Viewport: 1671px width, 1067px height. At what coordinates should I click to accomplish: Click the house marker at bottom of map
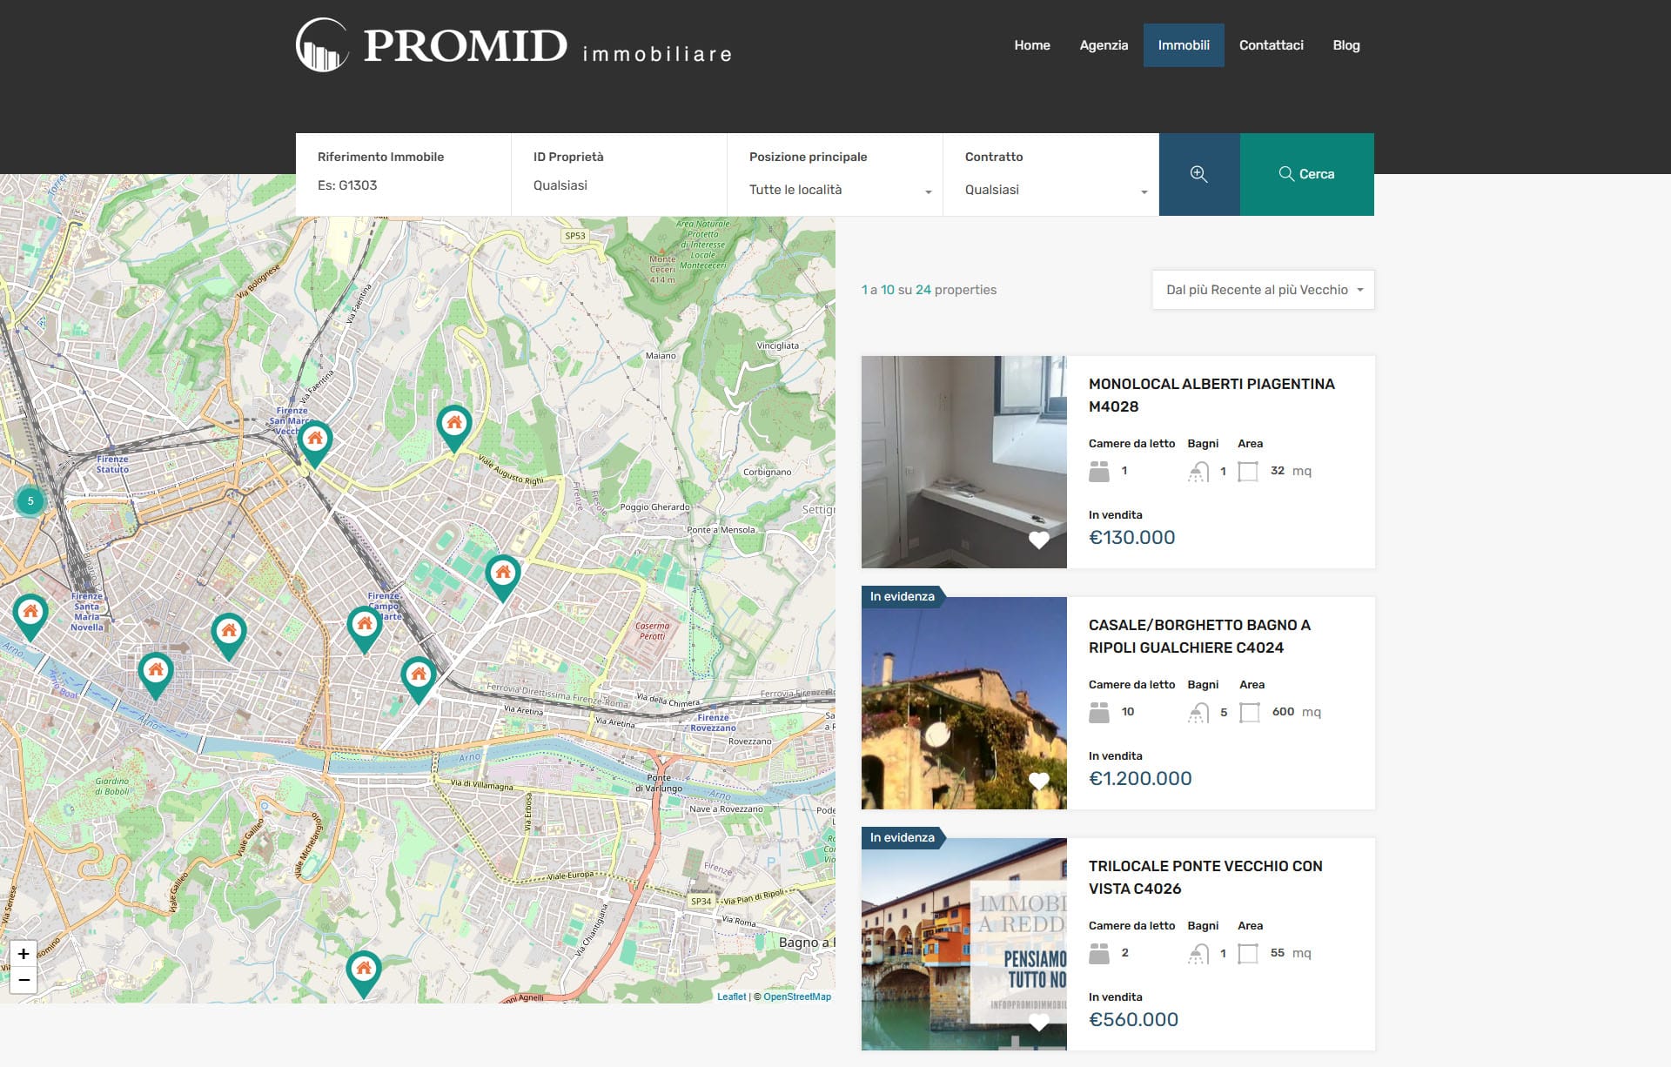click(364, 970)
